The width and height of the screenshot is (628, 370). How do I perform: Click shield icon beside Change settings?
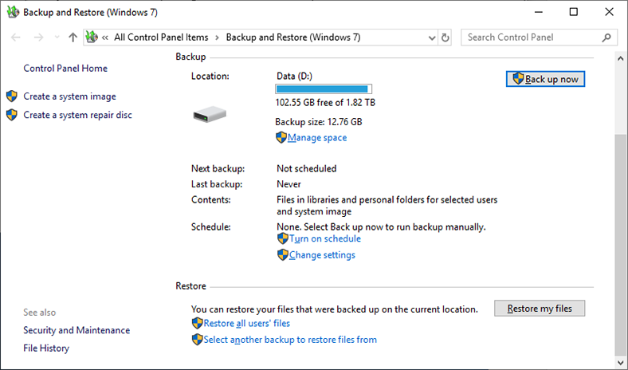tap(283, 255)
